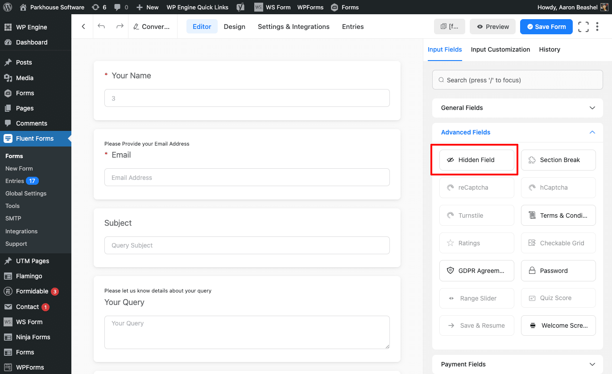612x374 pixels.
Task: Focus the field search box
Action: 517,80
